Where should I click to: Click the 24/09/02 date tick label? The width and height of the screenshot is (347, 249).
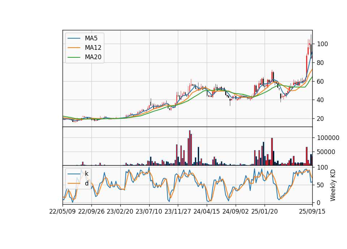[x=235, y=212]
